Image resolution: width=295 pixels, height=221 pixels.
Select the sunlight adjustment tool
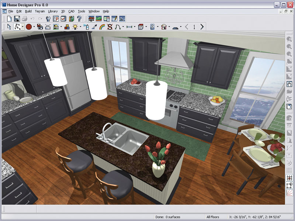(75, 26)
